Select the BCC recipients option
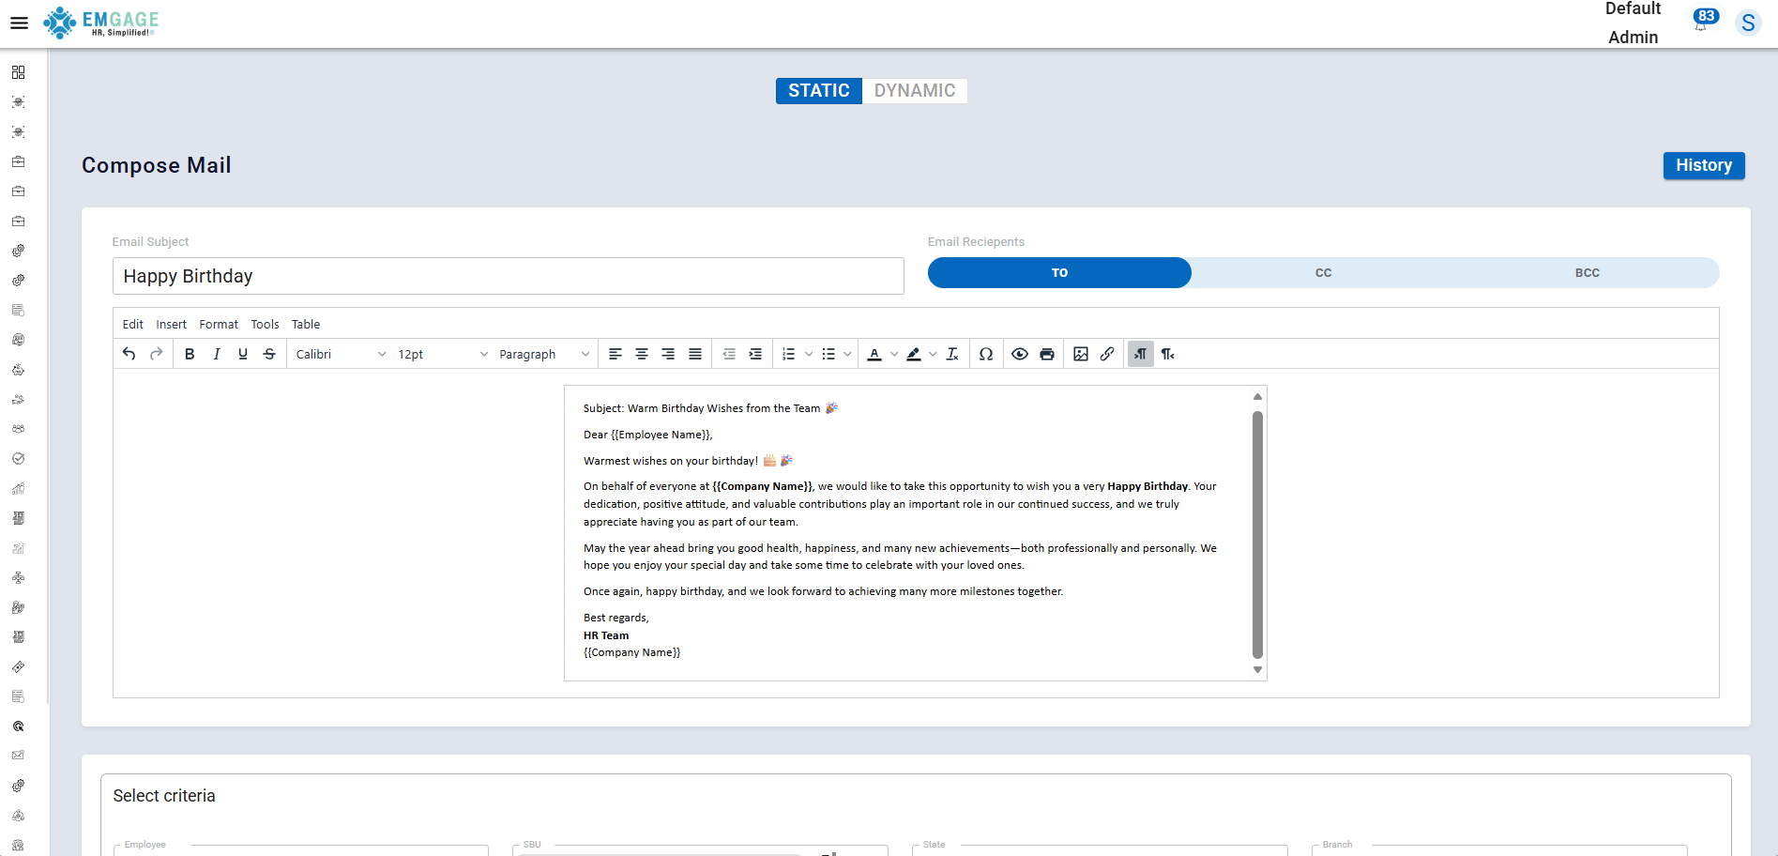The width and height of the screenshot is (1778, 856). 1588,272
